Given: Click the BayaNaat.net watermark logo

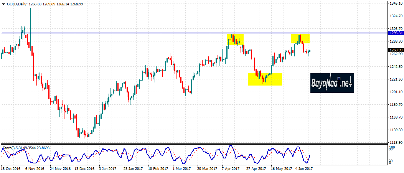Looking at the screenshot, I should point(332,83).
